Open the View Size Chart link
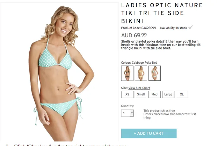This screenshot has height=146, width=217. 139,88
